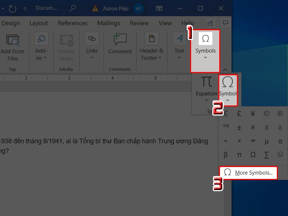
Task: Click the Symbols omega icon in ribbon
Action: tap(206, 39)
